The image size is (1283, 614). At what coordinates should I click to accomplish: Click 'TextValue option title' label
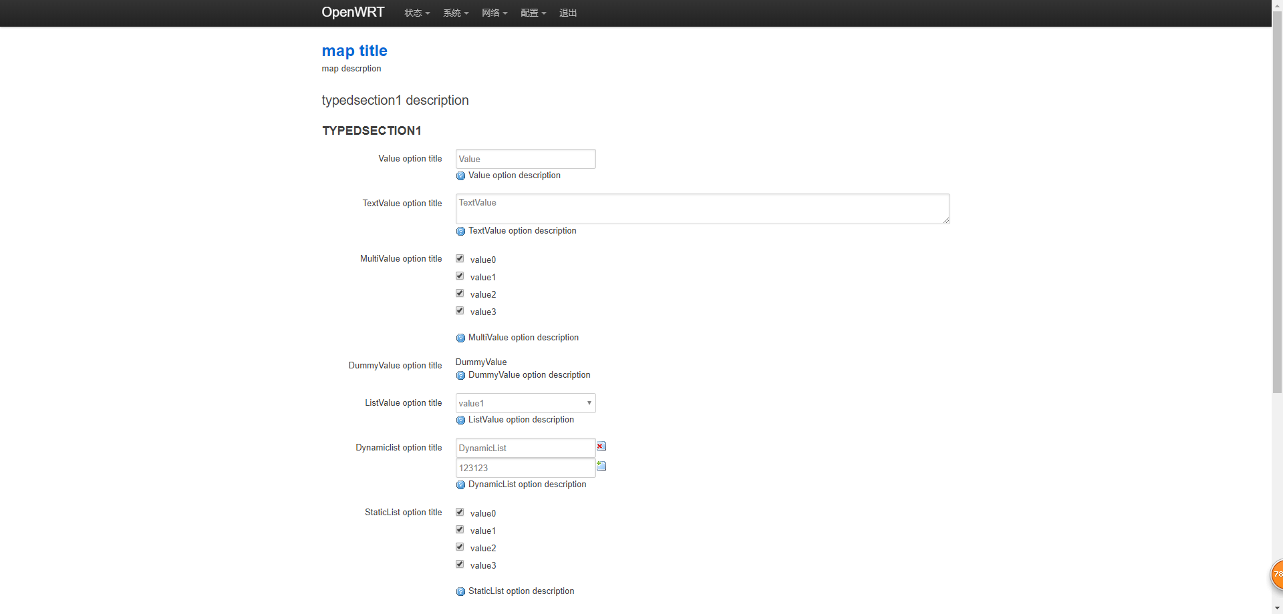(x=402, y=204)
